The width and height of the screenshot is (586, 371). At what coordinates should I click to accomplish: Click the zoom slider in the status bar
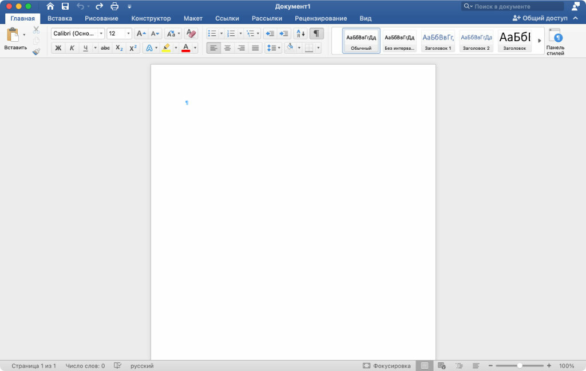(520, 366)
